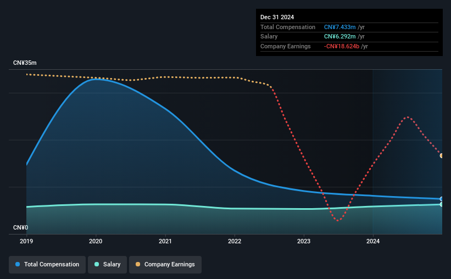
Task: Click the -CN¥18.624b company earnings value
Action: click(342, 46)
